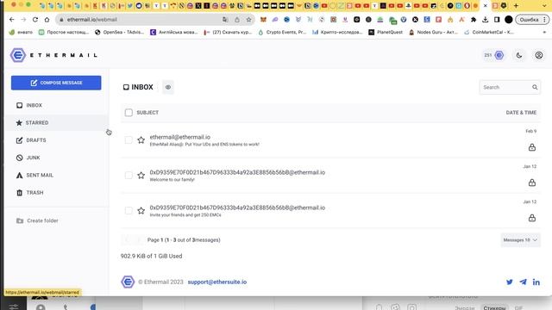
Task: Click lock icon on 'Welcome to our family' row
Action: [x=532, y=183]
